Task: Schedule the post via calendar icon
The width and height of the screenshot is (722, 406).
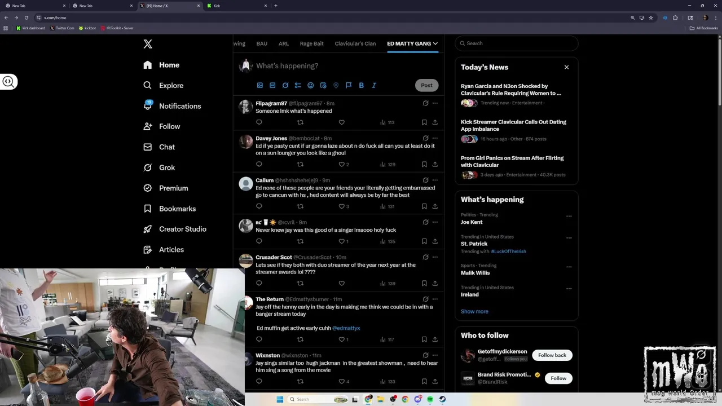Action: (323, 85)
